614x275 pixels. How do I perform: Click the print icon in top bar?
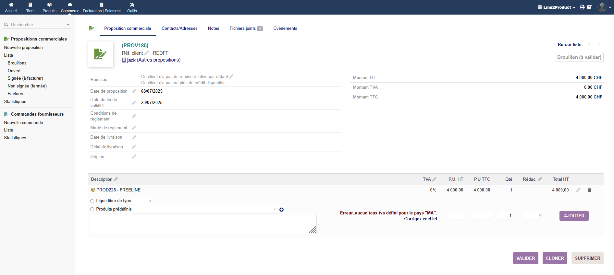[x=582, y=7]
